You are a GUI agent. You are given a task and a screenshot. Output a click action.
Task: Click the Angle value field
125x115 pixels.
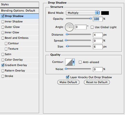pos(81,27)
